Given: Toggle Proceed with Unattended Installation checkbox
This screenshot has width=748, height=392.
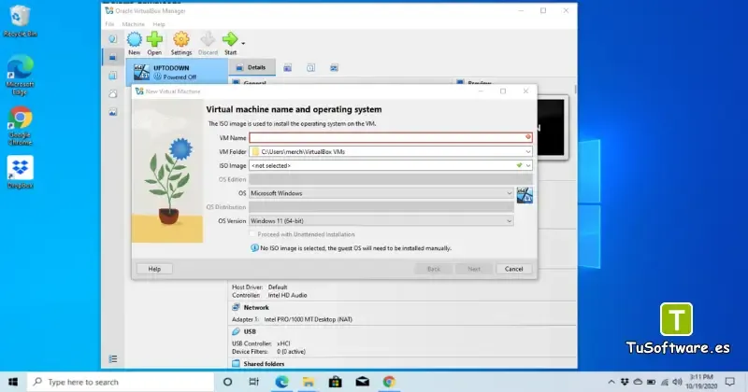Looking at the screenshot, I should pyautogui.click(x=252, y=234).
